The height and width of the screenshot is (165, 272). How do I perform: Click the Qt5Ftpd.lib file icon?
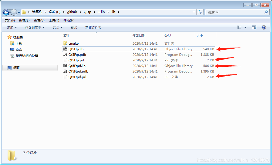click(x=65, y=66)
